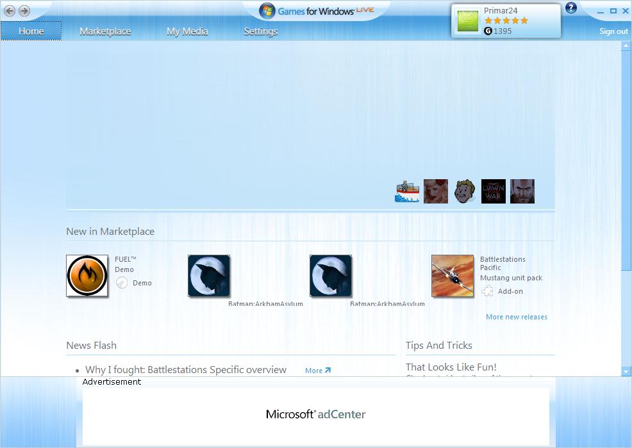
Task: Click the Primar24 green gamer picture
Action: click(x=467, y=21)
